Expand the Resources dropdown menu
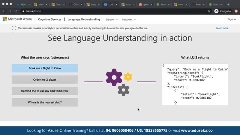Viewport: 240px width, 135px height. tap(129, 19)
